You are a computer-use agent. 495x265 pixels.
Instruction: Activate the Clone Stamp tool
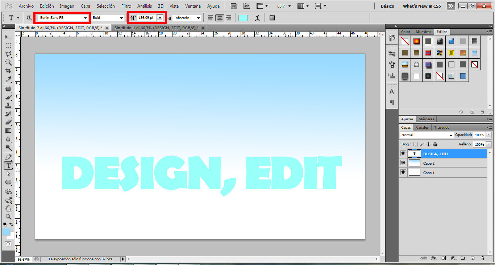9,105
